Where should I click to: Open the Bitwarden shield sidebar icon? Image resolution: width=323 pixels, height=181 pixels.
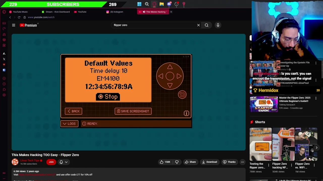point(4,70)
